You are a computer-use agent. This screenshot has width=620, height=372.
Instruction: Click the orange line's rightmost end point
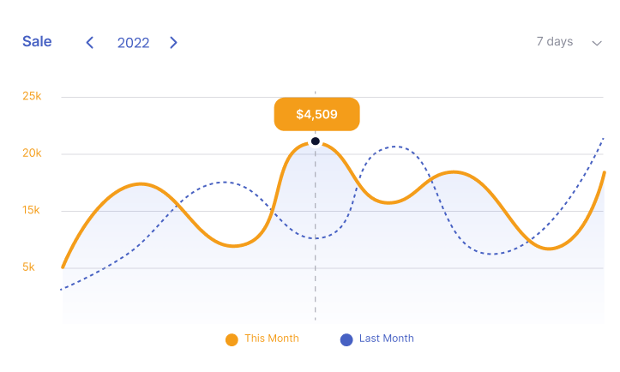click(x=605, y=173)
